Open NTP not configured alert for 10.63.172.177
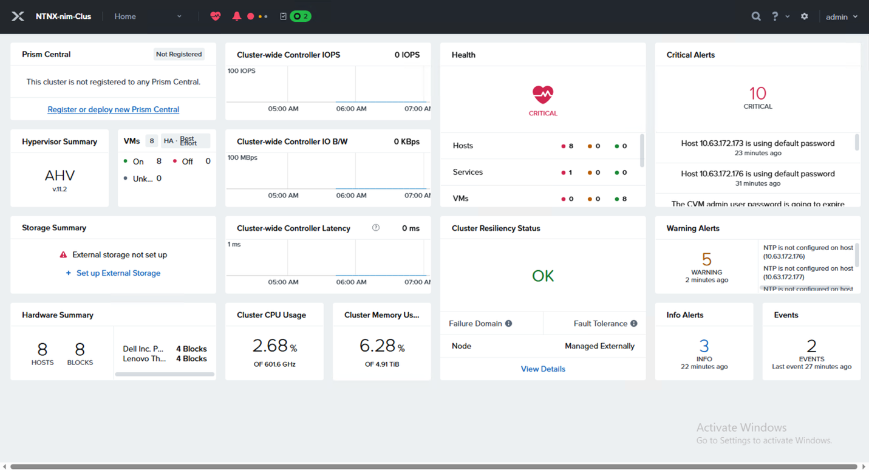The height and width of the screenshot is (470, 869). pyautogui.click(x=808, y=273)
